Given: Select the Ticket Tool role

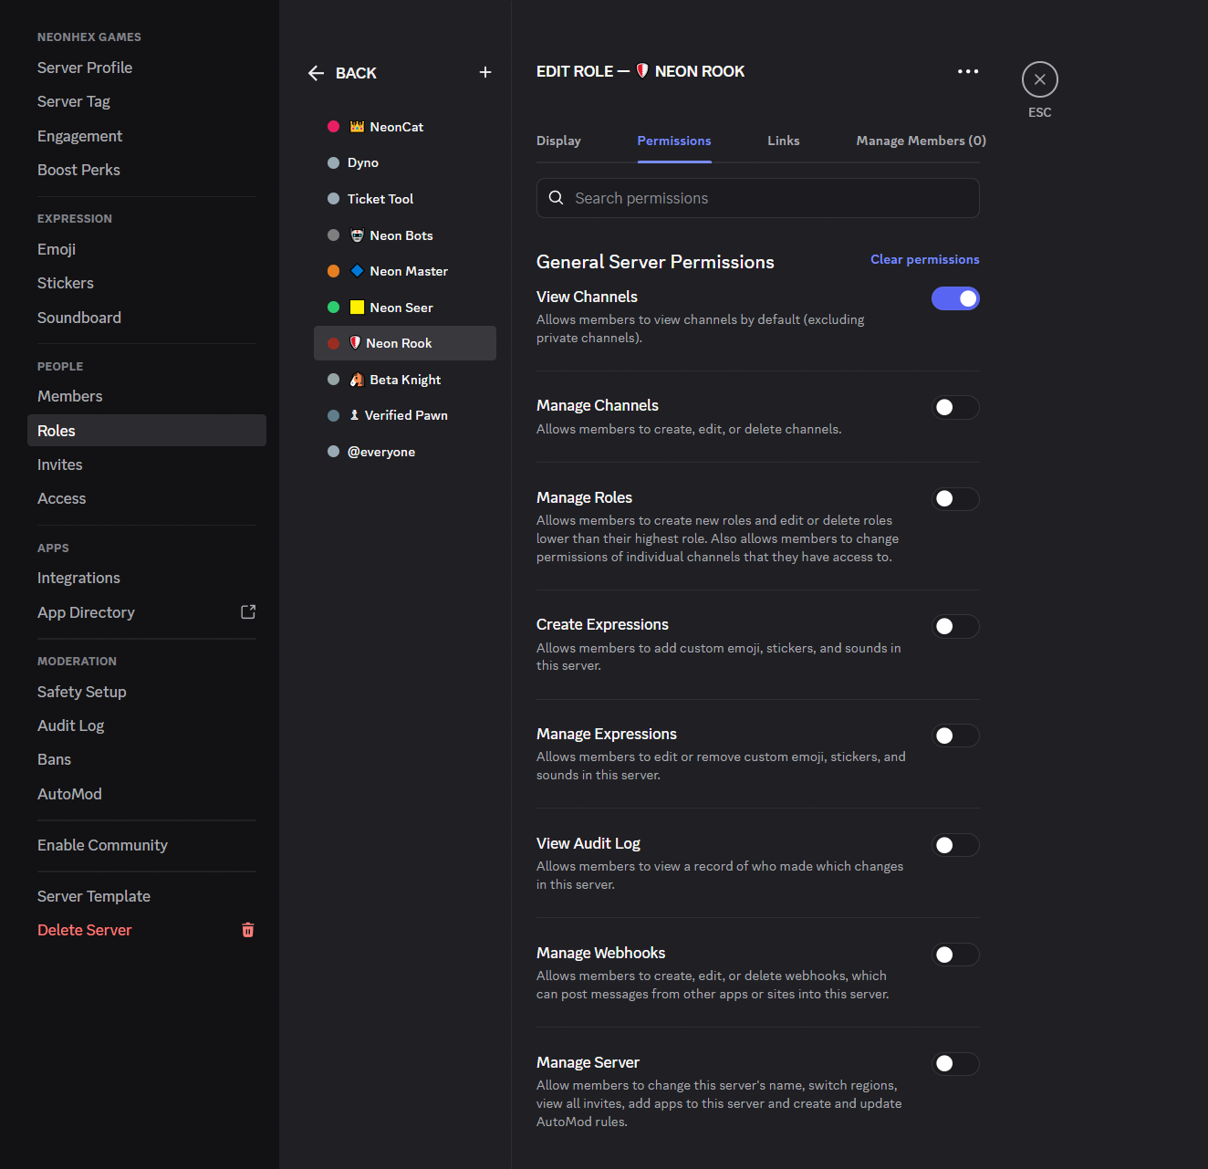Looking at the screenshot, I should click(x=405, y=199).
